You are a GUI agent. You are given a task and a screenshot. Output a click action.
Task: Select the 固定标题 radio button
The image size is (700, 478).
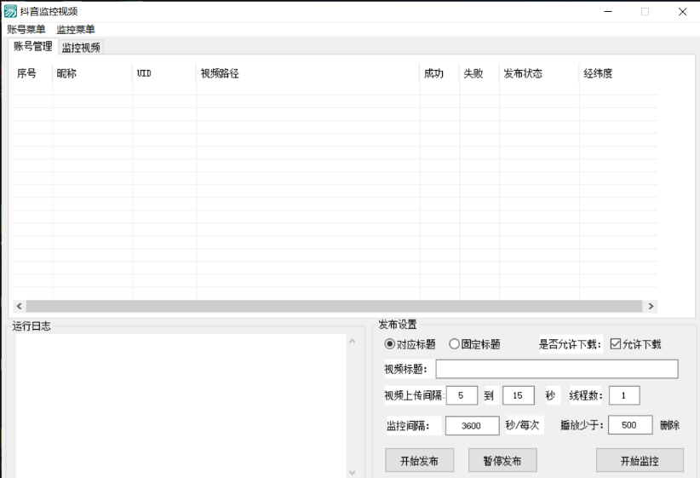454,344
